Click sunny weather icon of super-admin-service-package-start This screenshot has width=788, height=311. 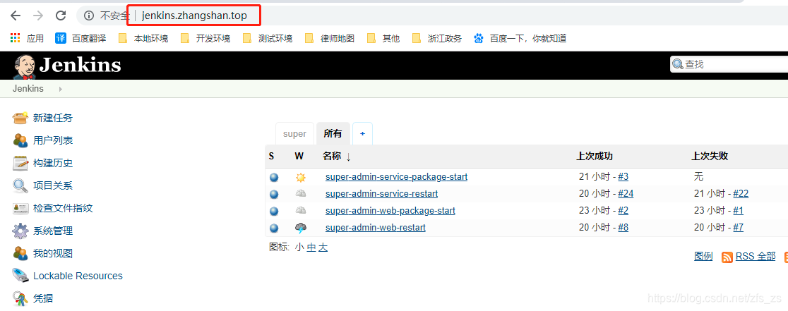301,177
